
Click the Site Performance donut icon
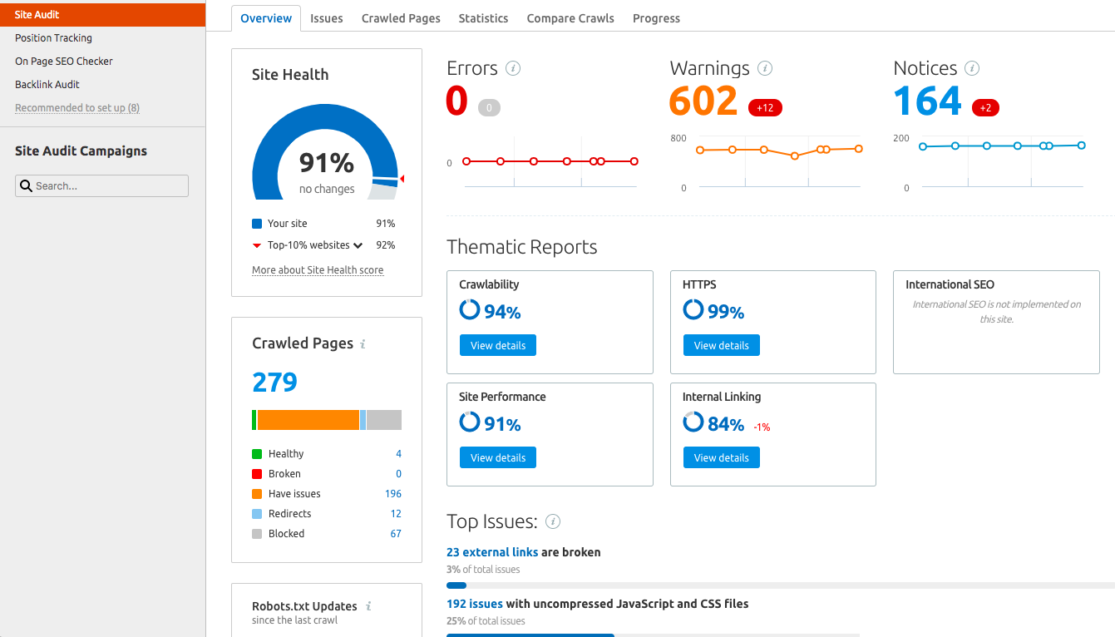470,422
